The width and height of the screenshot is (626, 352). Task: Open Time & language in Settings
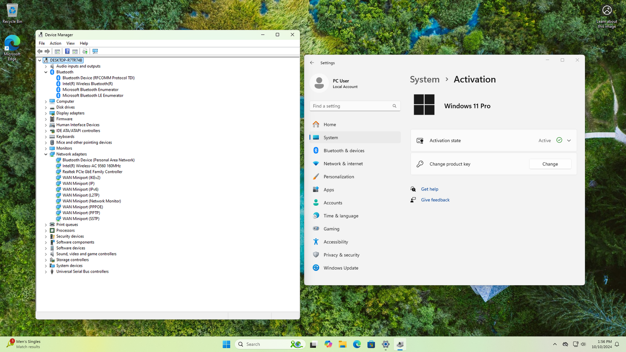[355, 216]
